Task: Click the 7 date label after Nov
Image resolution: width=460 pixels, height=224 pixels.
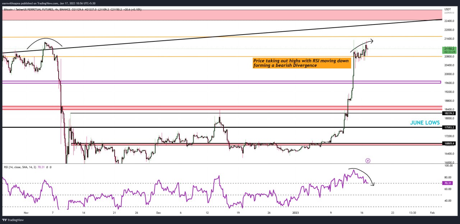Action: pyautogui.click(x=53, y=212)
